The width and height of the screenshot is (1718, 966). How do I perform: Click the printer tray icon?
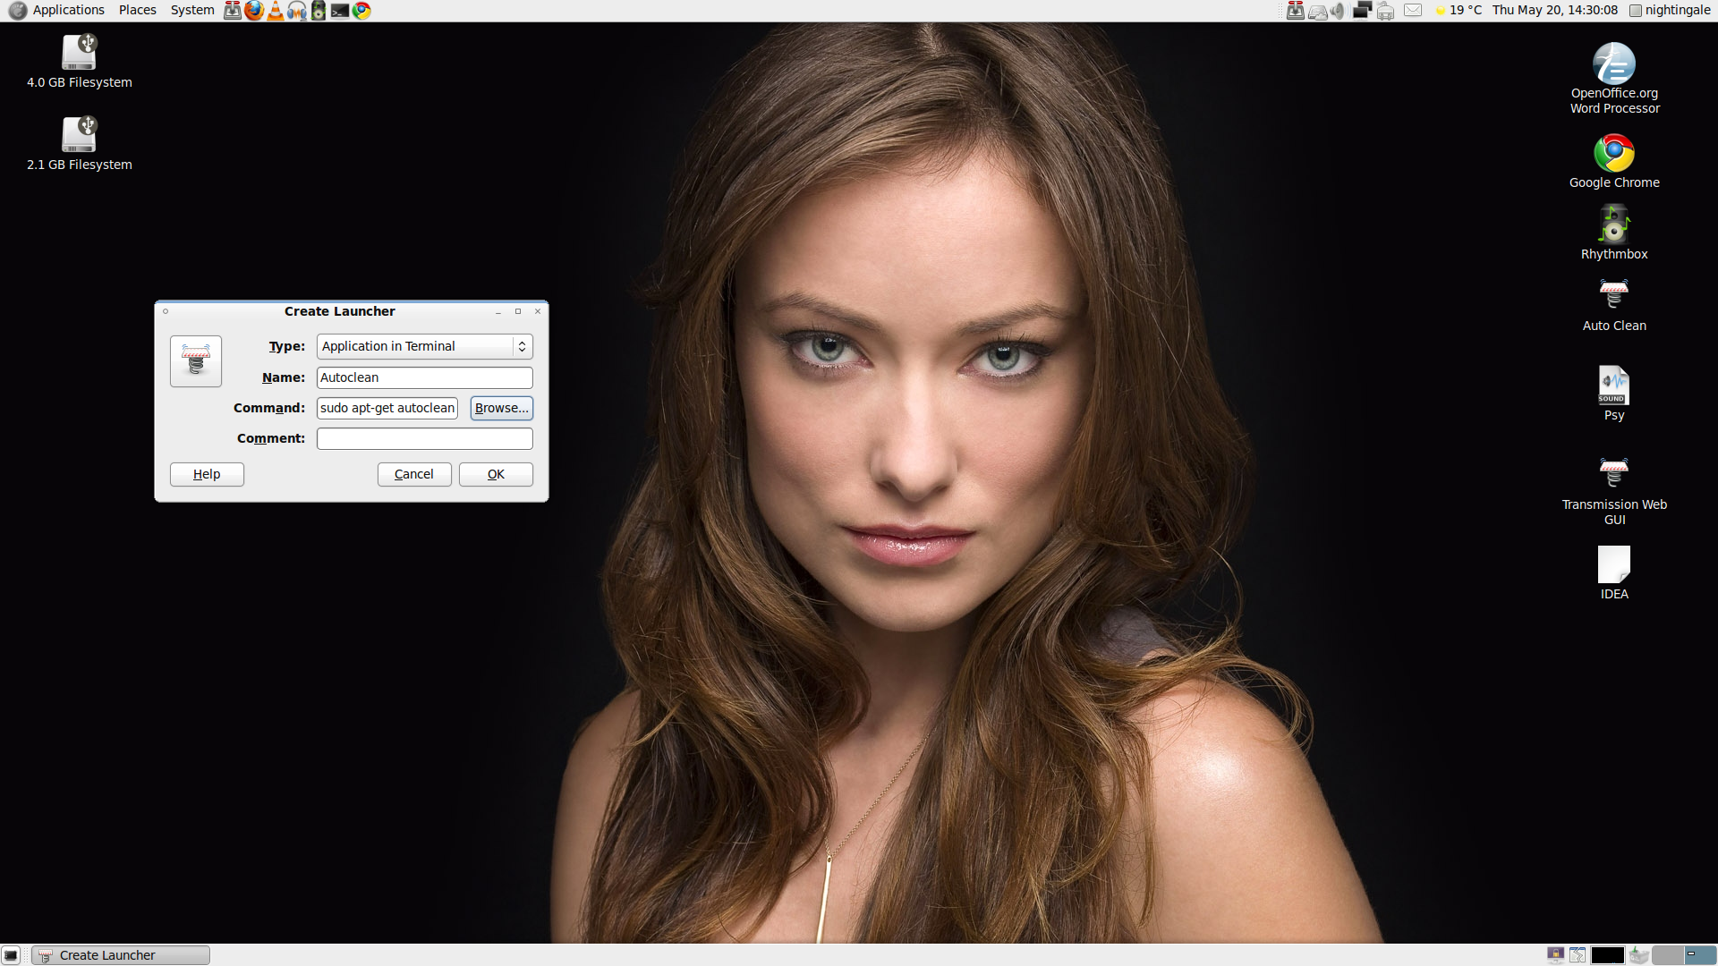1385,11
